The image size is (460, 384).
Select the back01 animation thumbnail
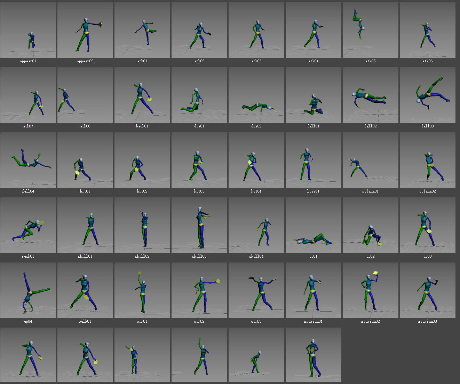(x=142, y=95)
